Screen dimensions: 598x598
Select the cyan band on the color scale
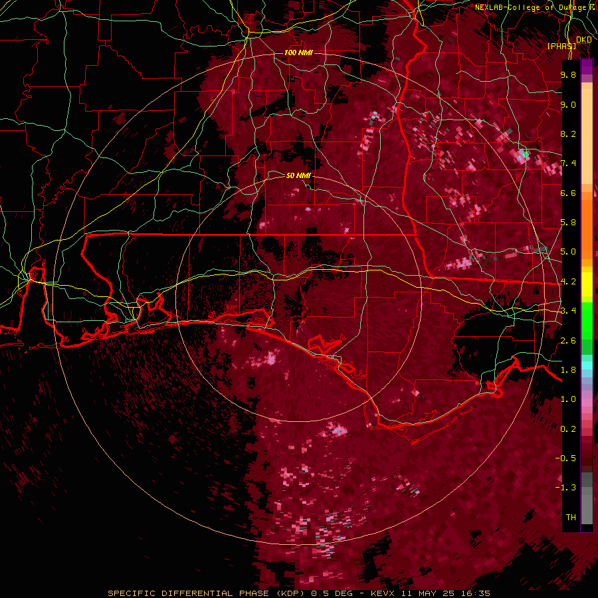pyautogui.click(x=587, y=365)
